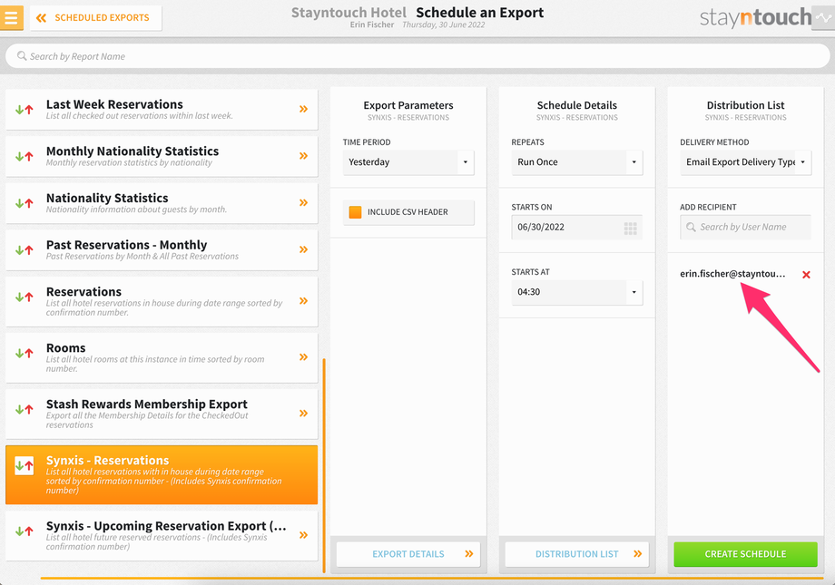Click the Distribution List button
The image size is (835, 585).
pos(576,554)
